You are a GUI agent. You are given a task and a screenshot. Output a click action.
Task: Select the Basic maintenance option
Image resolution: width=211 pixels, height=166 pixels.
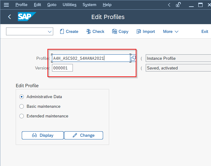tap(21, 106)
